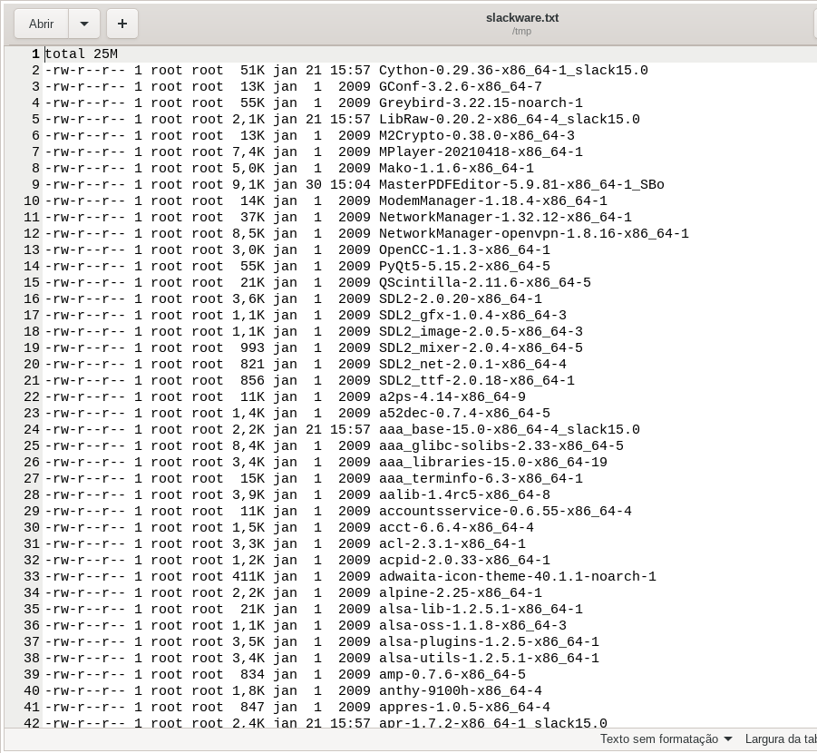Click the NetworkManager-openvpn-1.8.16-x86_64-1 entry
Viewport: 817px width, 753px height.
[533, 234]
